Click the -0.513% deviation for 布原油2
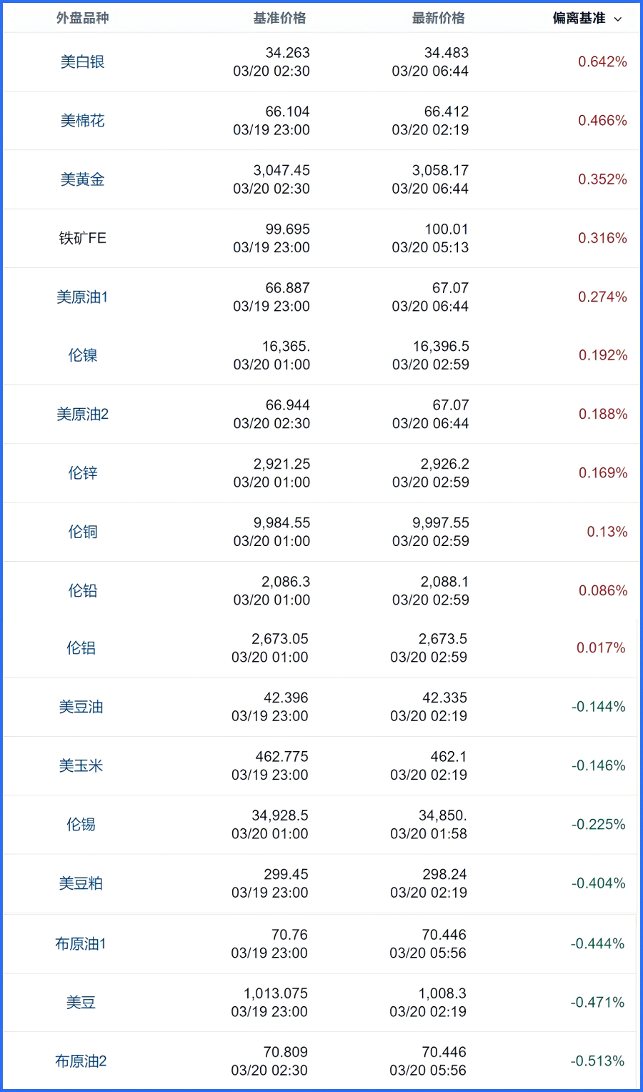643x1092 pixels. click(597, 1061)
